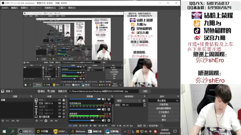Toggle the lock on 显示器采集
This screenshot has width=241, height=135.
coord(64,117)
